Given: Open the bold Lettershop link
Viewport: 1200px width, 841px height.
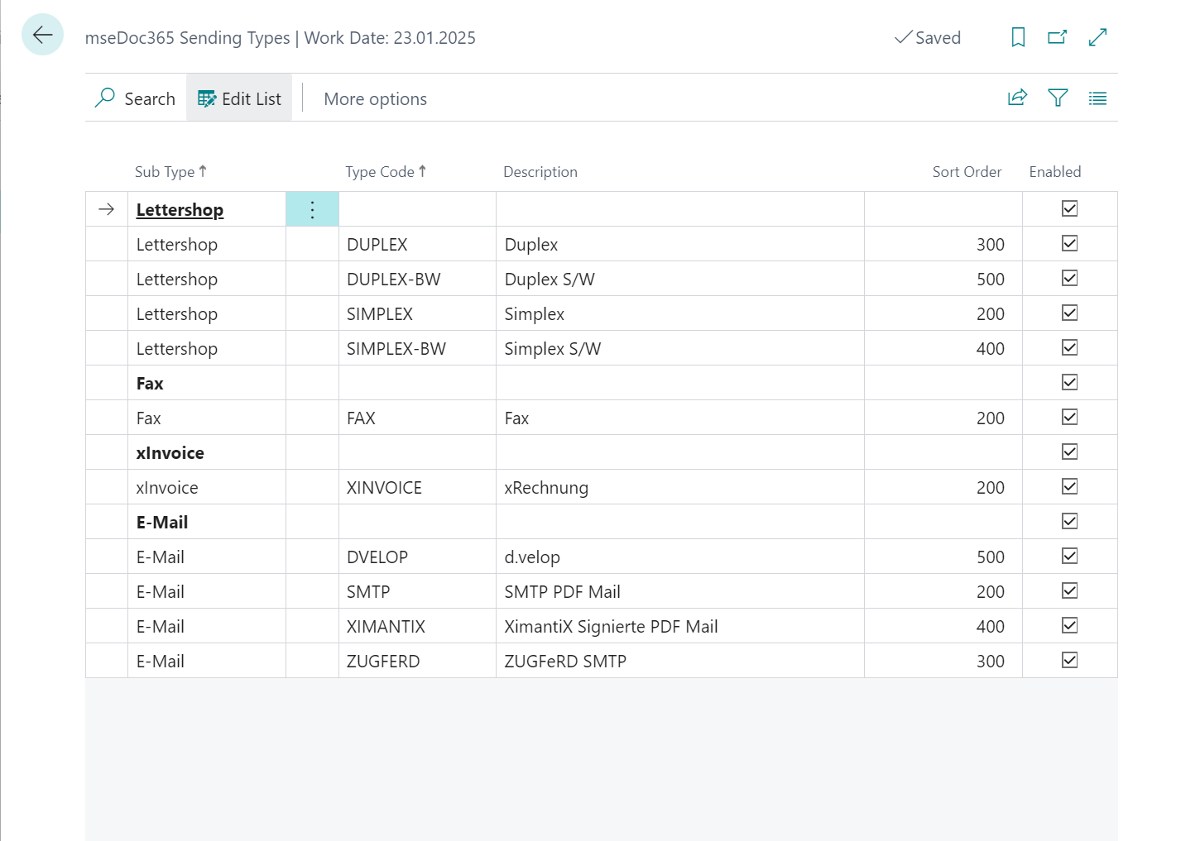Looking at the screenshot, I should (180, 210).
